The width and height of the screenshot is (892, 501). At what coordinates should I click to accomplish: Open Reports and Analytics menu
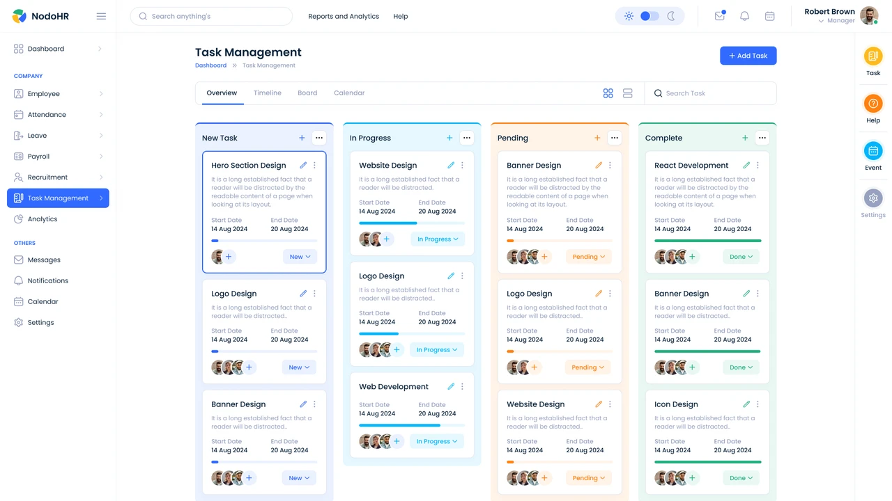344,16
